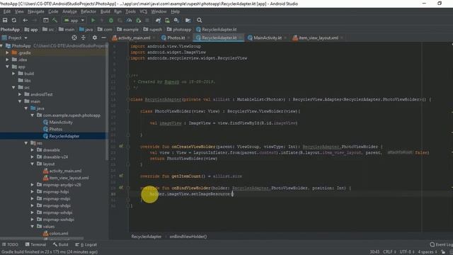Click the java breadcrumb in navigation bar
This screenshot has width=453, height=255.
click(86, 30)
